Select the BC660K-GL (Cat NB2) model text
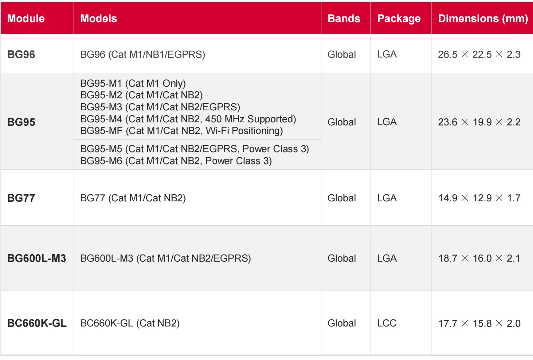The height and width of the screenshot is (360, 533). coord(130,323)
